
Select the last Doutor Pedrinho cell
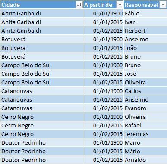tap(41, 160)
